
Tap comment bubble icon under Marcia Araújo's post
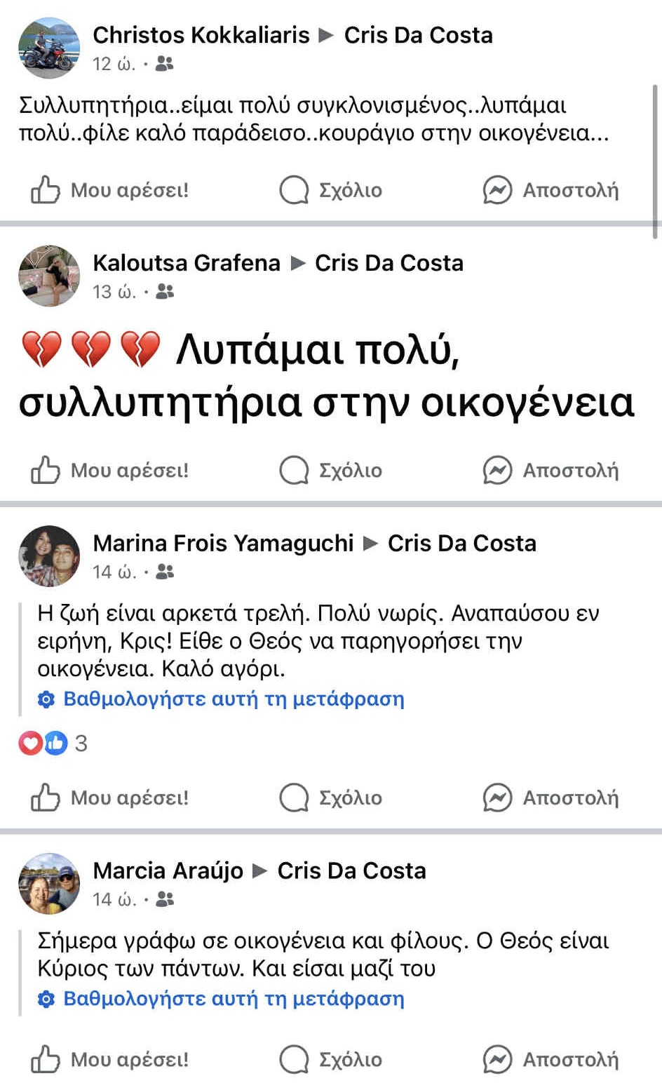tap(294, 1060)
